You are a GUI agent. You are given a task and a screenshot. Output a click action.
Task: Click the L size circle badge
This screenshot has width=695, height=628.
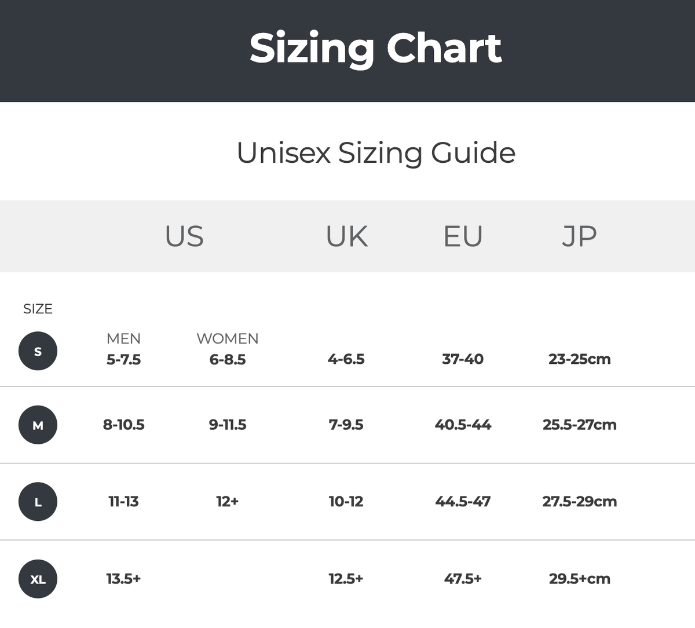click(x=38, y=502)
